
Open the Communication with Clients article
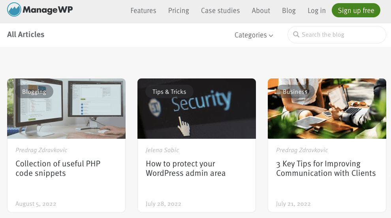click(x=326, y=168)
